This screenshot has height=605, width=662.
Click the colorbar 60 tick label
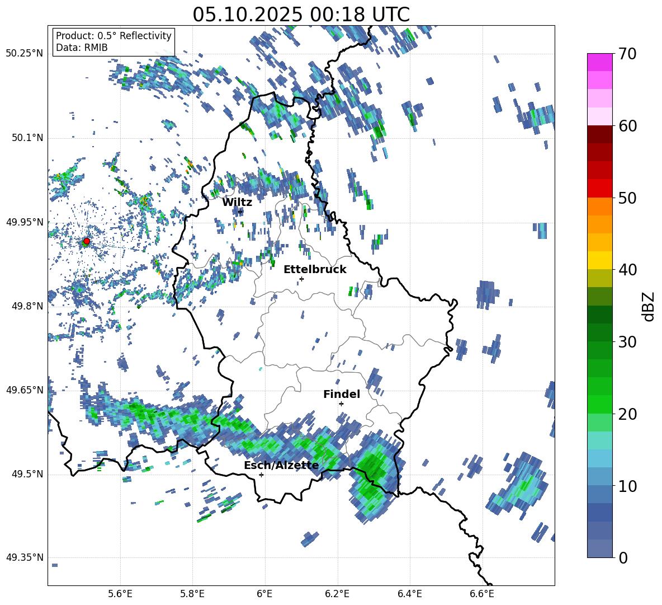click(627, 126)
